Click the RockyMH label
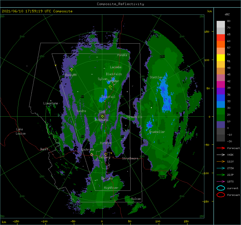 click(71, 75)
